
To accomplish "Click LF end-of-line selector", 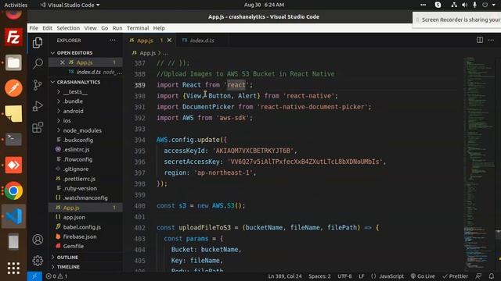I will coord(361,276).
